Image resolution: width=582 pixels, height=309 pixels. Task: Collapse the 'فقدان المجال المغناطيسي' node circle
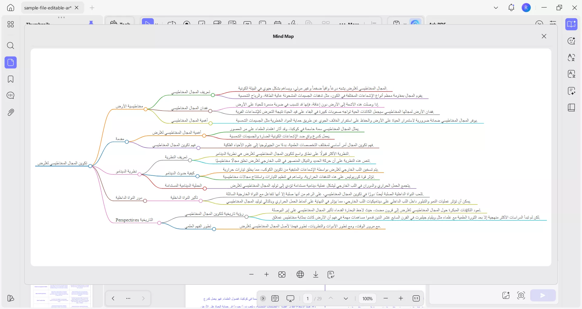click(210, 111)
